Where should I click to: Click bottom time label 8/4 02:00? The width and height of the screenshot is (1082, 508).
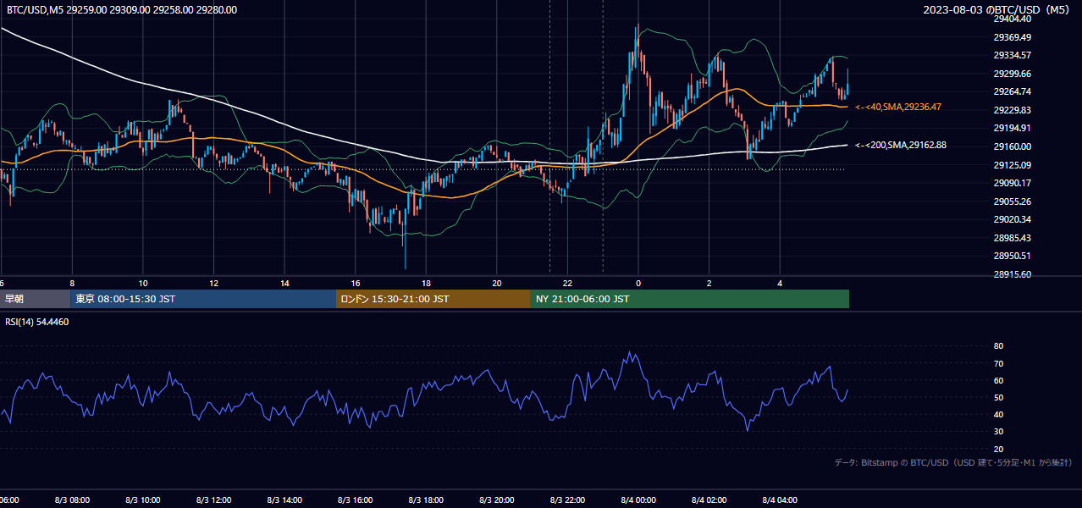click(x=709, y=500)
